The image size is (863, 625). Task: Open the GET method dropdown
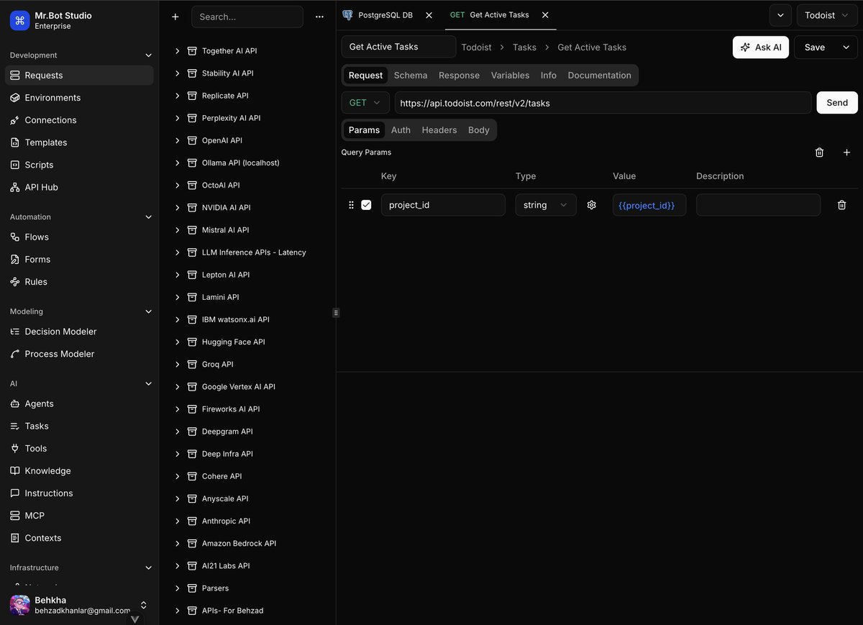(x=365, y=103)
